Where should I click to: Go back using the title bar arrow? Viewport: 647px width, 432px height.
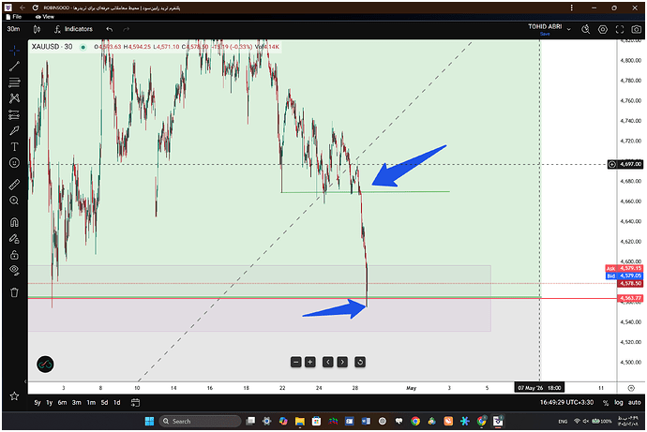click(x=23, y=7)
